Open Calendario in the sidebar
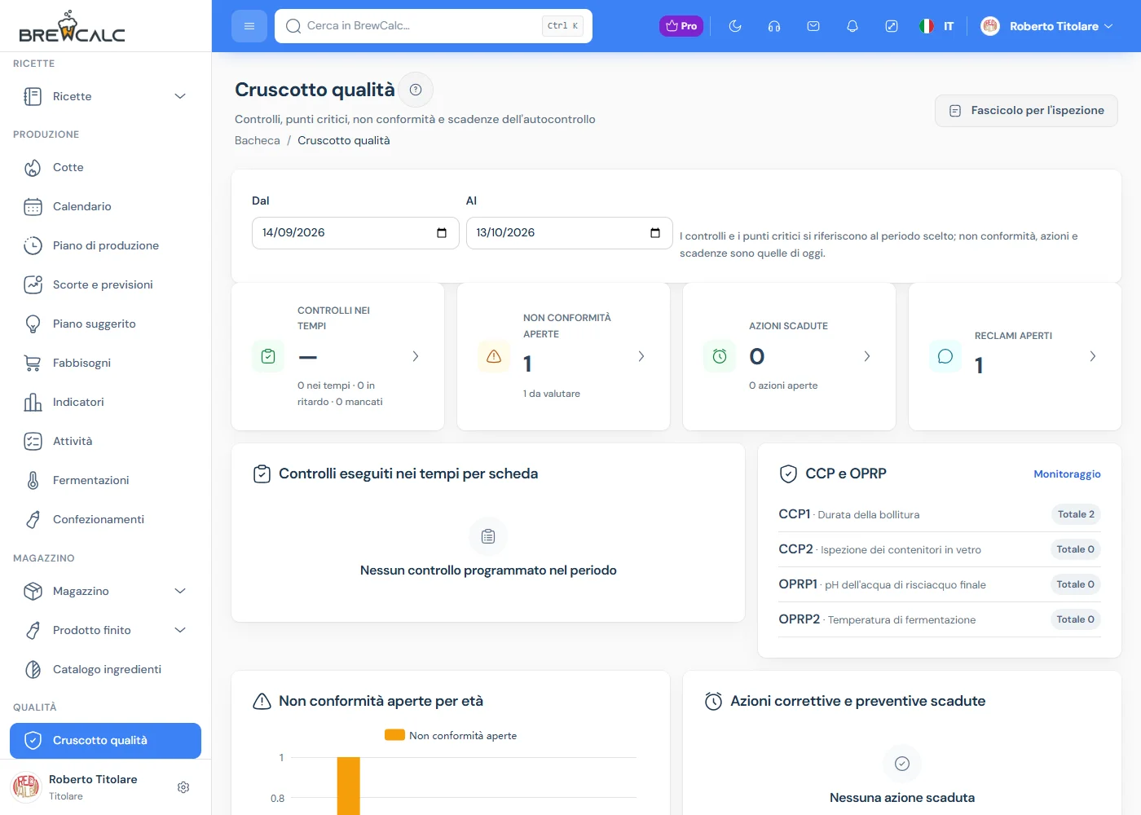Screen dimensions: 1141x815 [106, 206]
